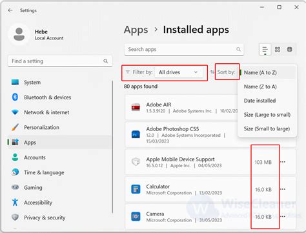Click the Time & language globe icon
Viewport: 306px width, 233px height.
(15, 172)
